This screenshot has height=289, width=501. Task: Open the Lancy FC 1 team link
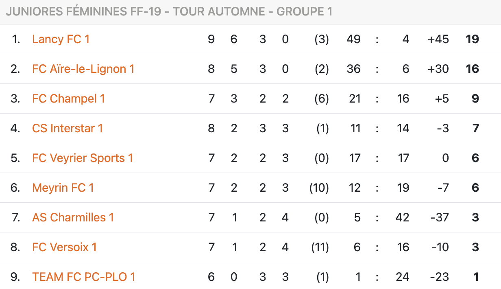point(61,39)
